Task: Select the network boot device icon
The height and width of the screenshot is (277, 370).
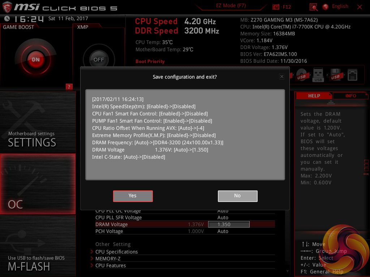Action: (352, 75)
